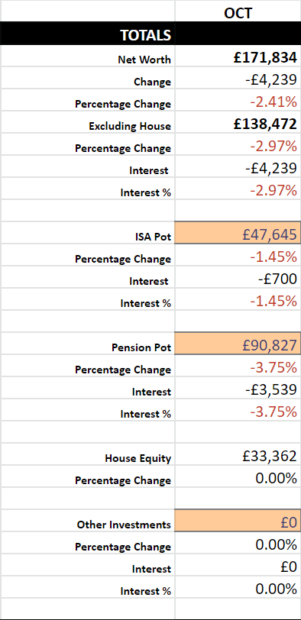301x620 pixels.
Task: Select the orange Pension Pot value £90,827
Action: tap(238, 344)
